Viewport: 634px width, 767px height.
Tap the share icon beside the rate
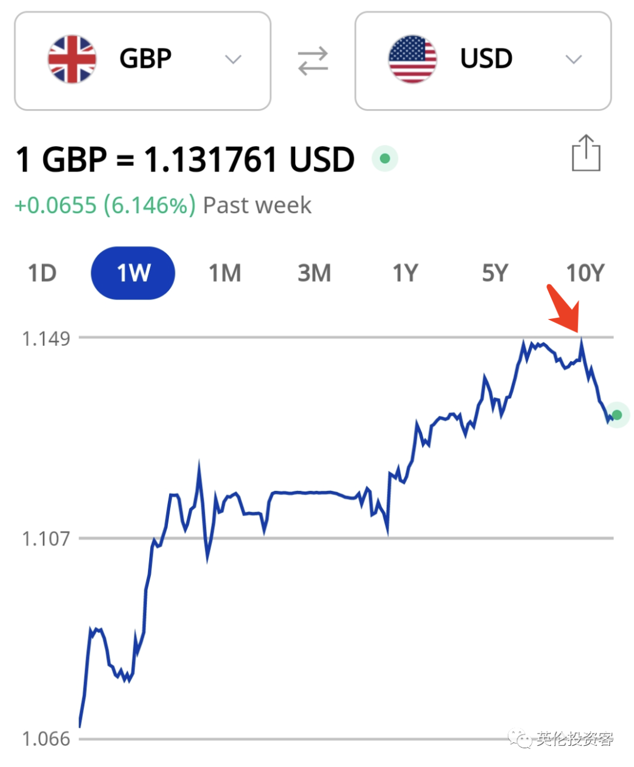pyautogui.click(x=586, y=153)
